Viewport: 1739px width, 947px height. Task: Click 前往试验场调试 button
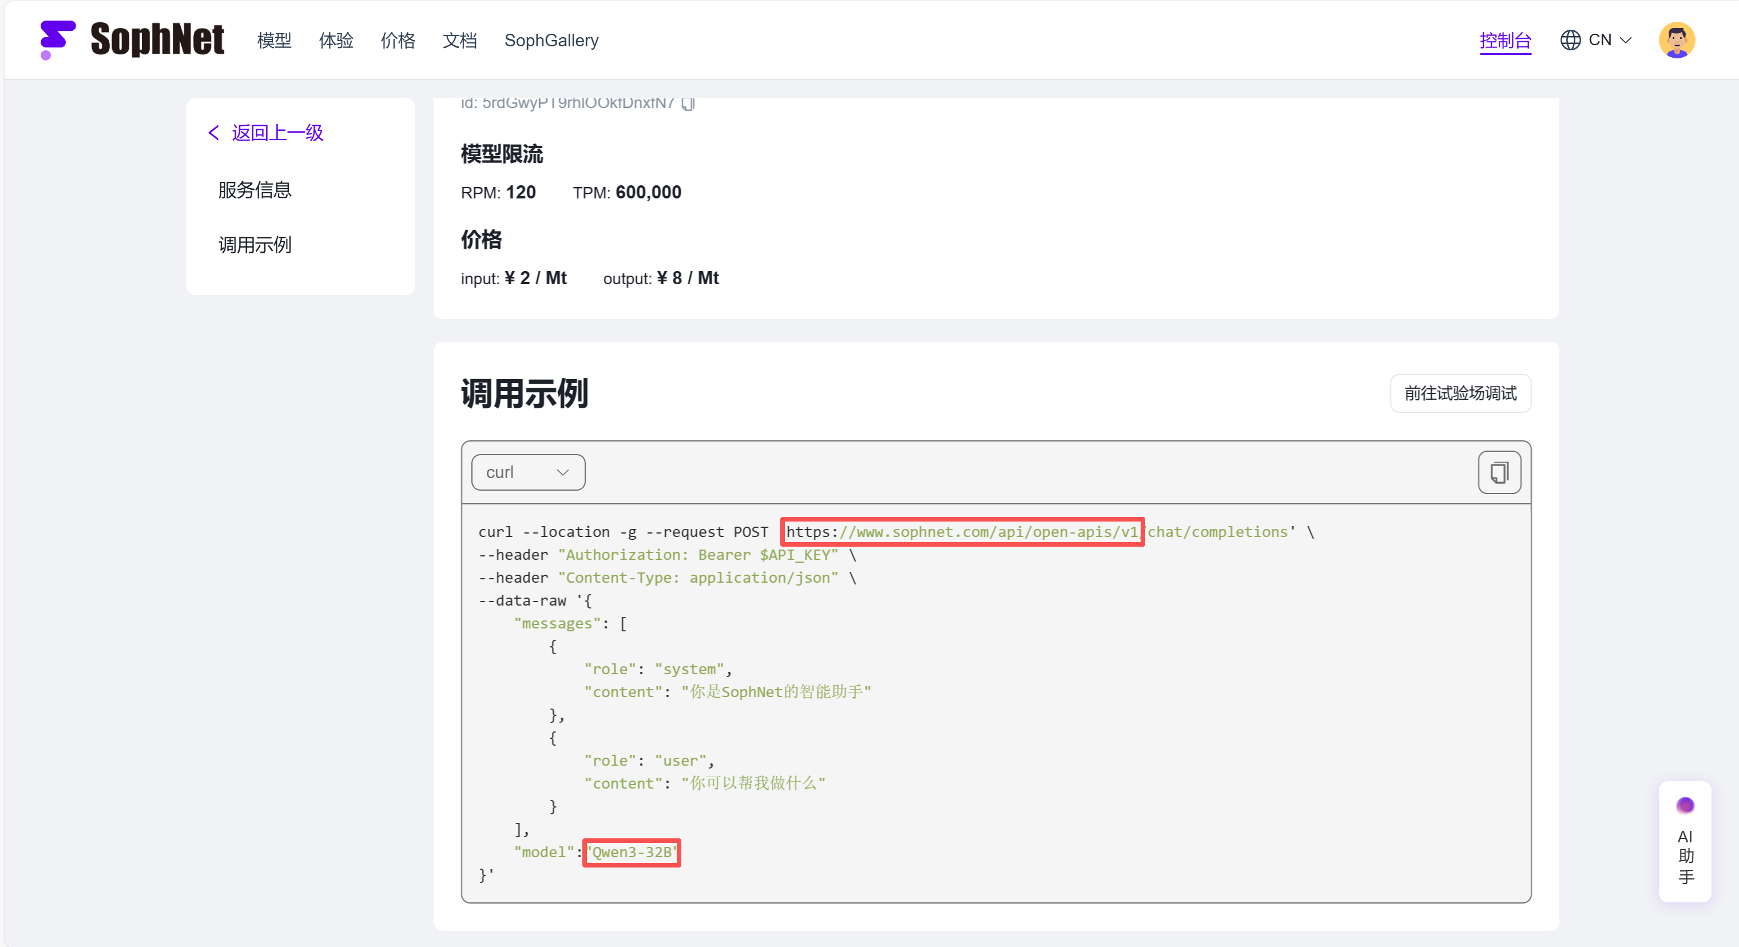click(x=1460, y=393)
